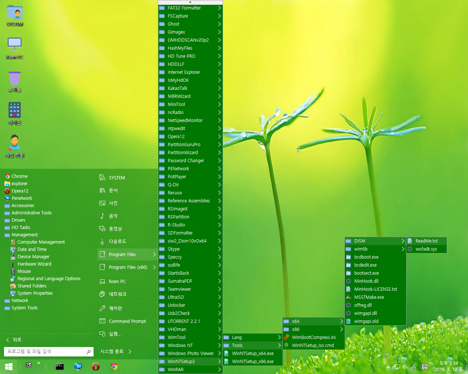The height and width of the screenshot is (374, 468).
Task: Open Regional and Language Options
Action: tap(49, 279)
